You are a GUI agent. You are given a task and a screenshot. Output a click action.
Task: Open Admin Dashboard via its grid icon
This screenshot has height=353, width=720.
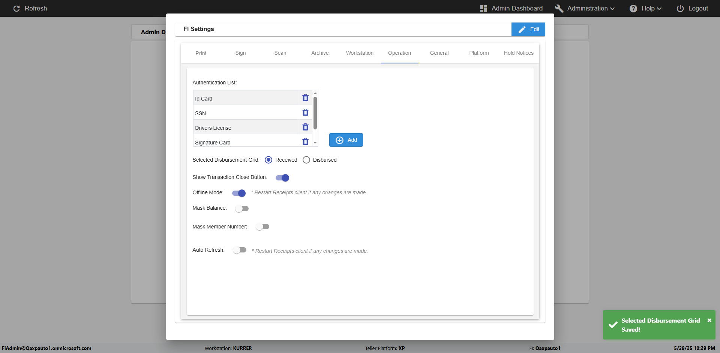point(483,8)
